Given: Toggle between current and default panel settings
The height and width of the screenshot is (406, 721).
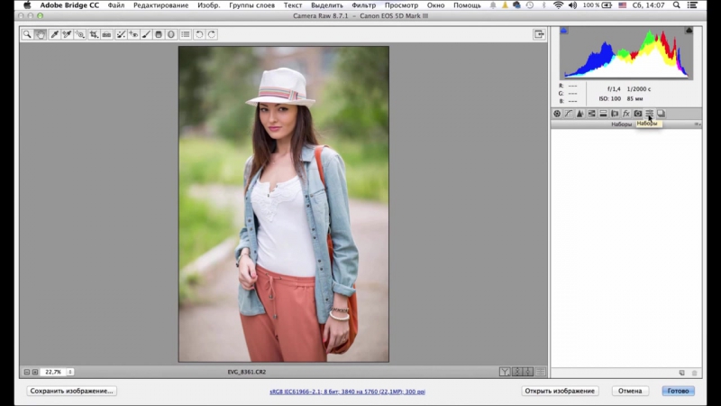Looking at the screenshot, I should coord(540,372).
